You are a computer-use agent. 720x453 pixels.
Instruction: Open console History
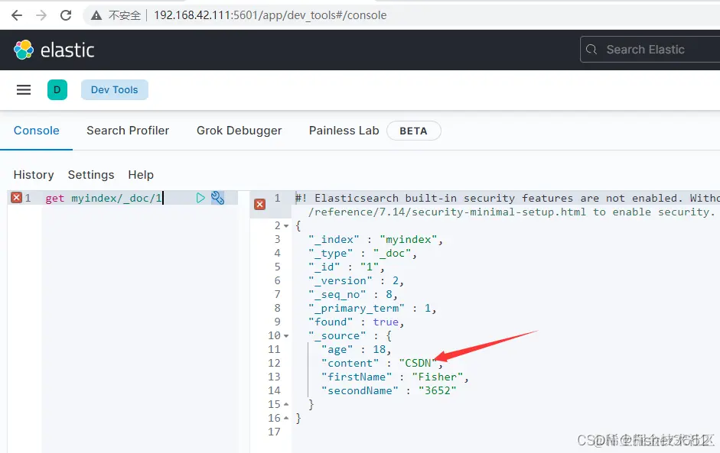click(34, 175)
